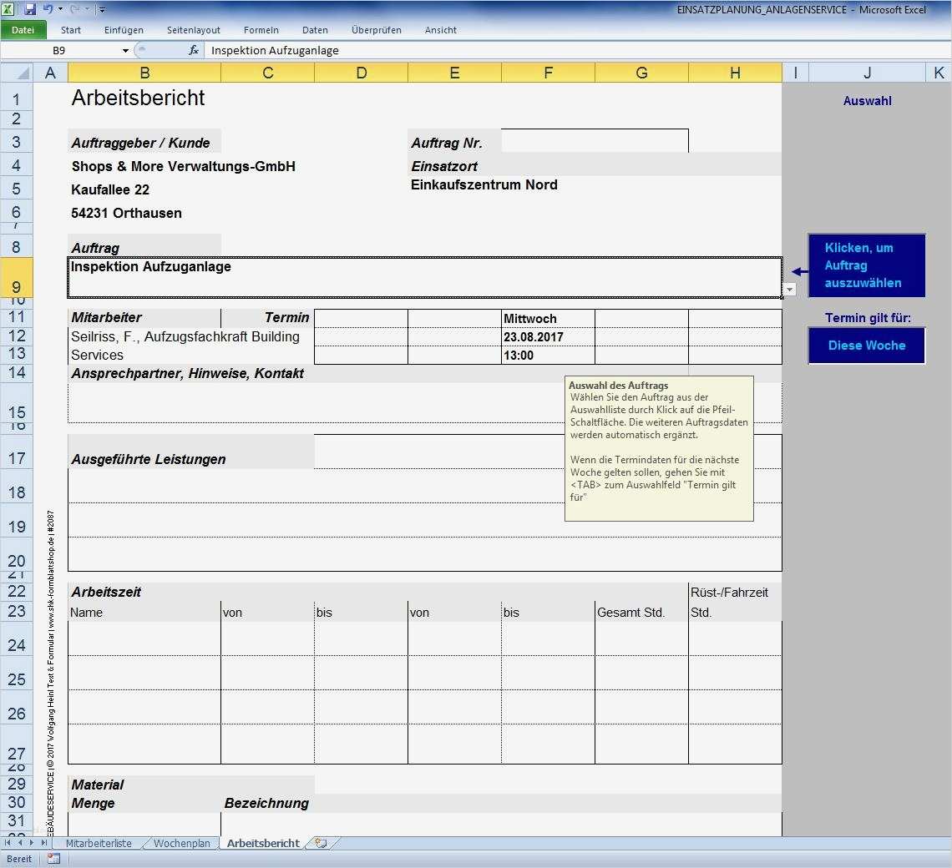The width and height of the screenshot is (952, 868).
Task: Open the Datei menu
Action: tap(23, 29)
